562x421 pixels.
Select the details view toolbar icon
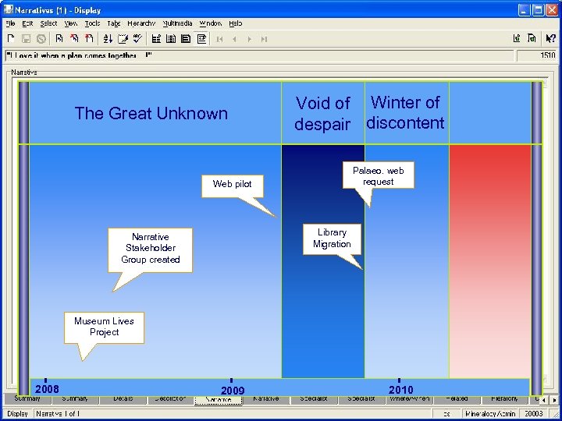click(201, 39)
